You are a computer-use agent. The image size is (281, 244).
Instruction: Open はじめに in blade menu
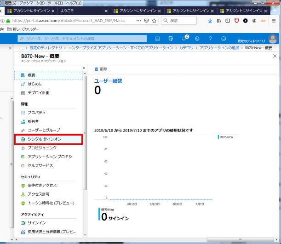(x=48, y=84)
